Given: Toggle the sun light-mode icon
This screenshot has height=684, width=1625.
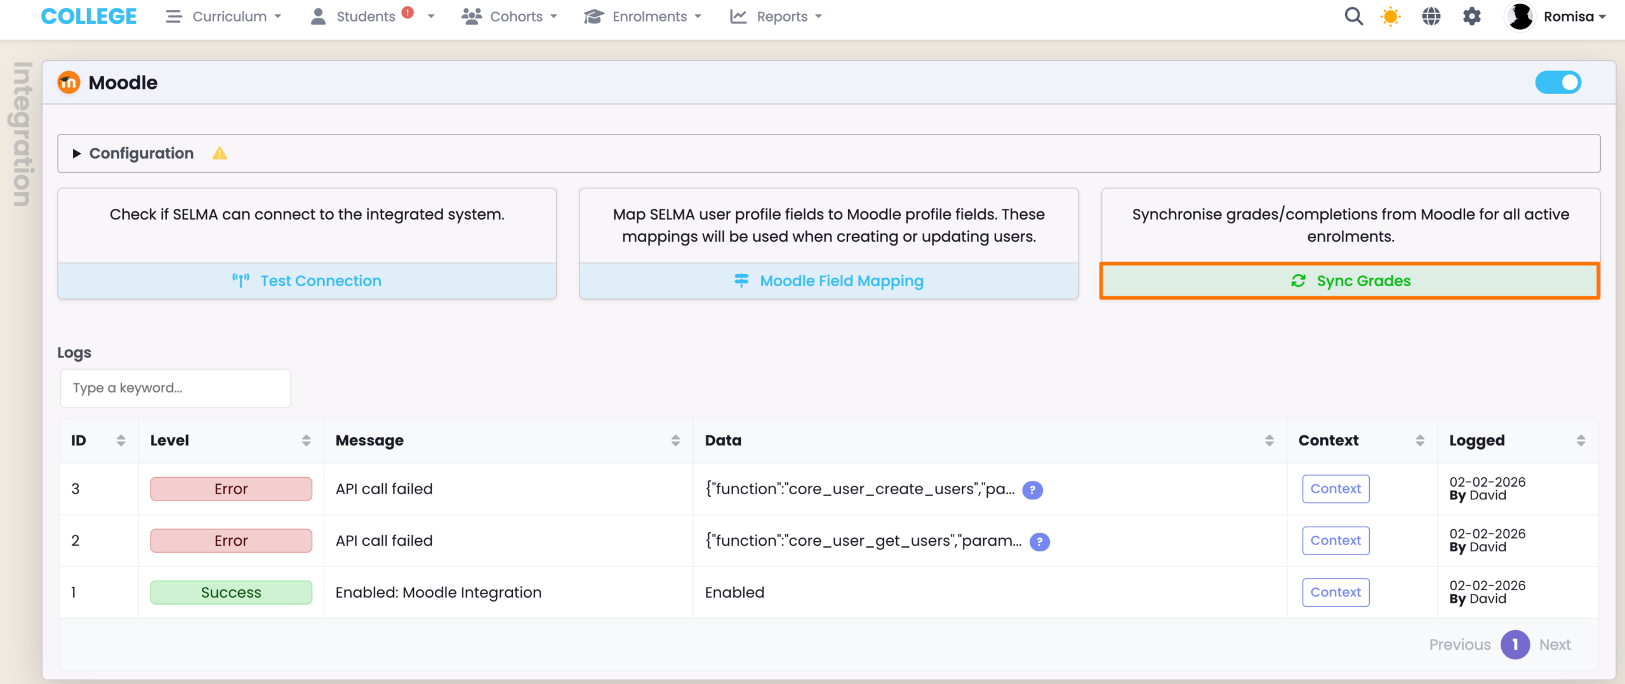Looking at the screenshot, I should [1390, 16].
